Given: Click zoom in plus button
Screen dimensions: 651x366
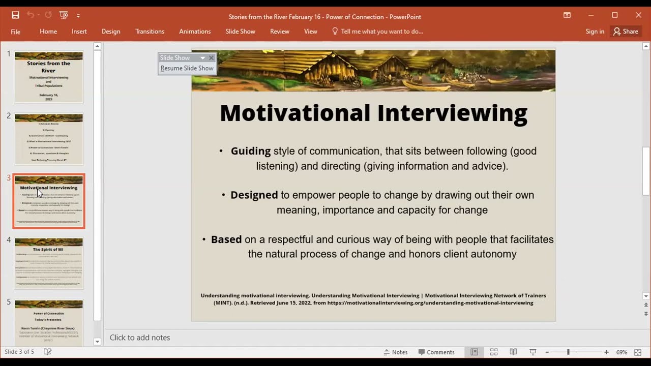Looking at the screenshot, I should pos(606,352).
